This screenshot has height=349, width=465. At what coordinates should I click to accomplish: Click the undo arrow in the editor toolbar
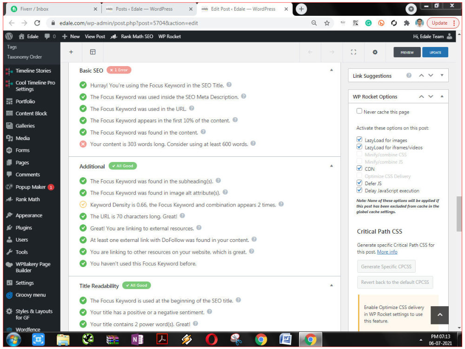[310, 52]
